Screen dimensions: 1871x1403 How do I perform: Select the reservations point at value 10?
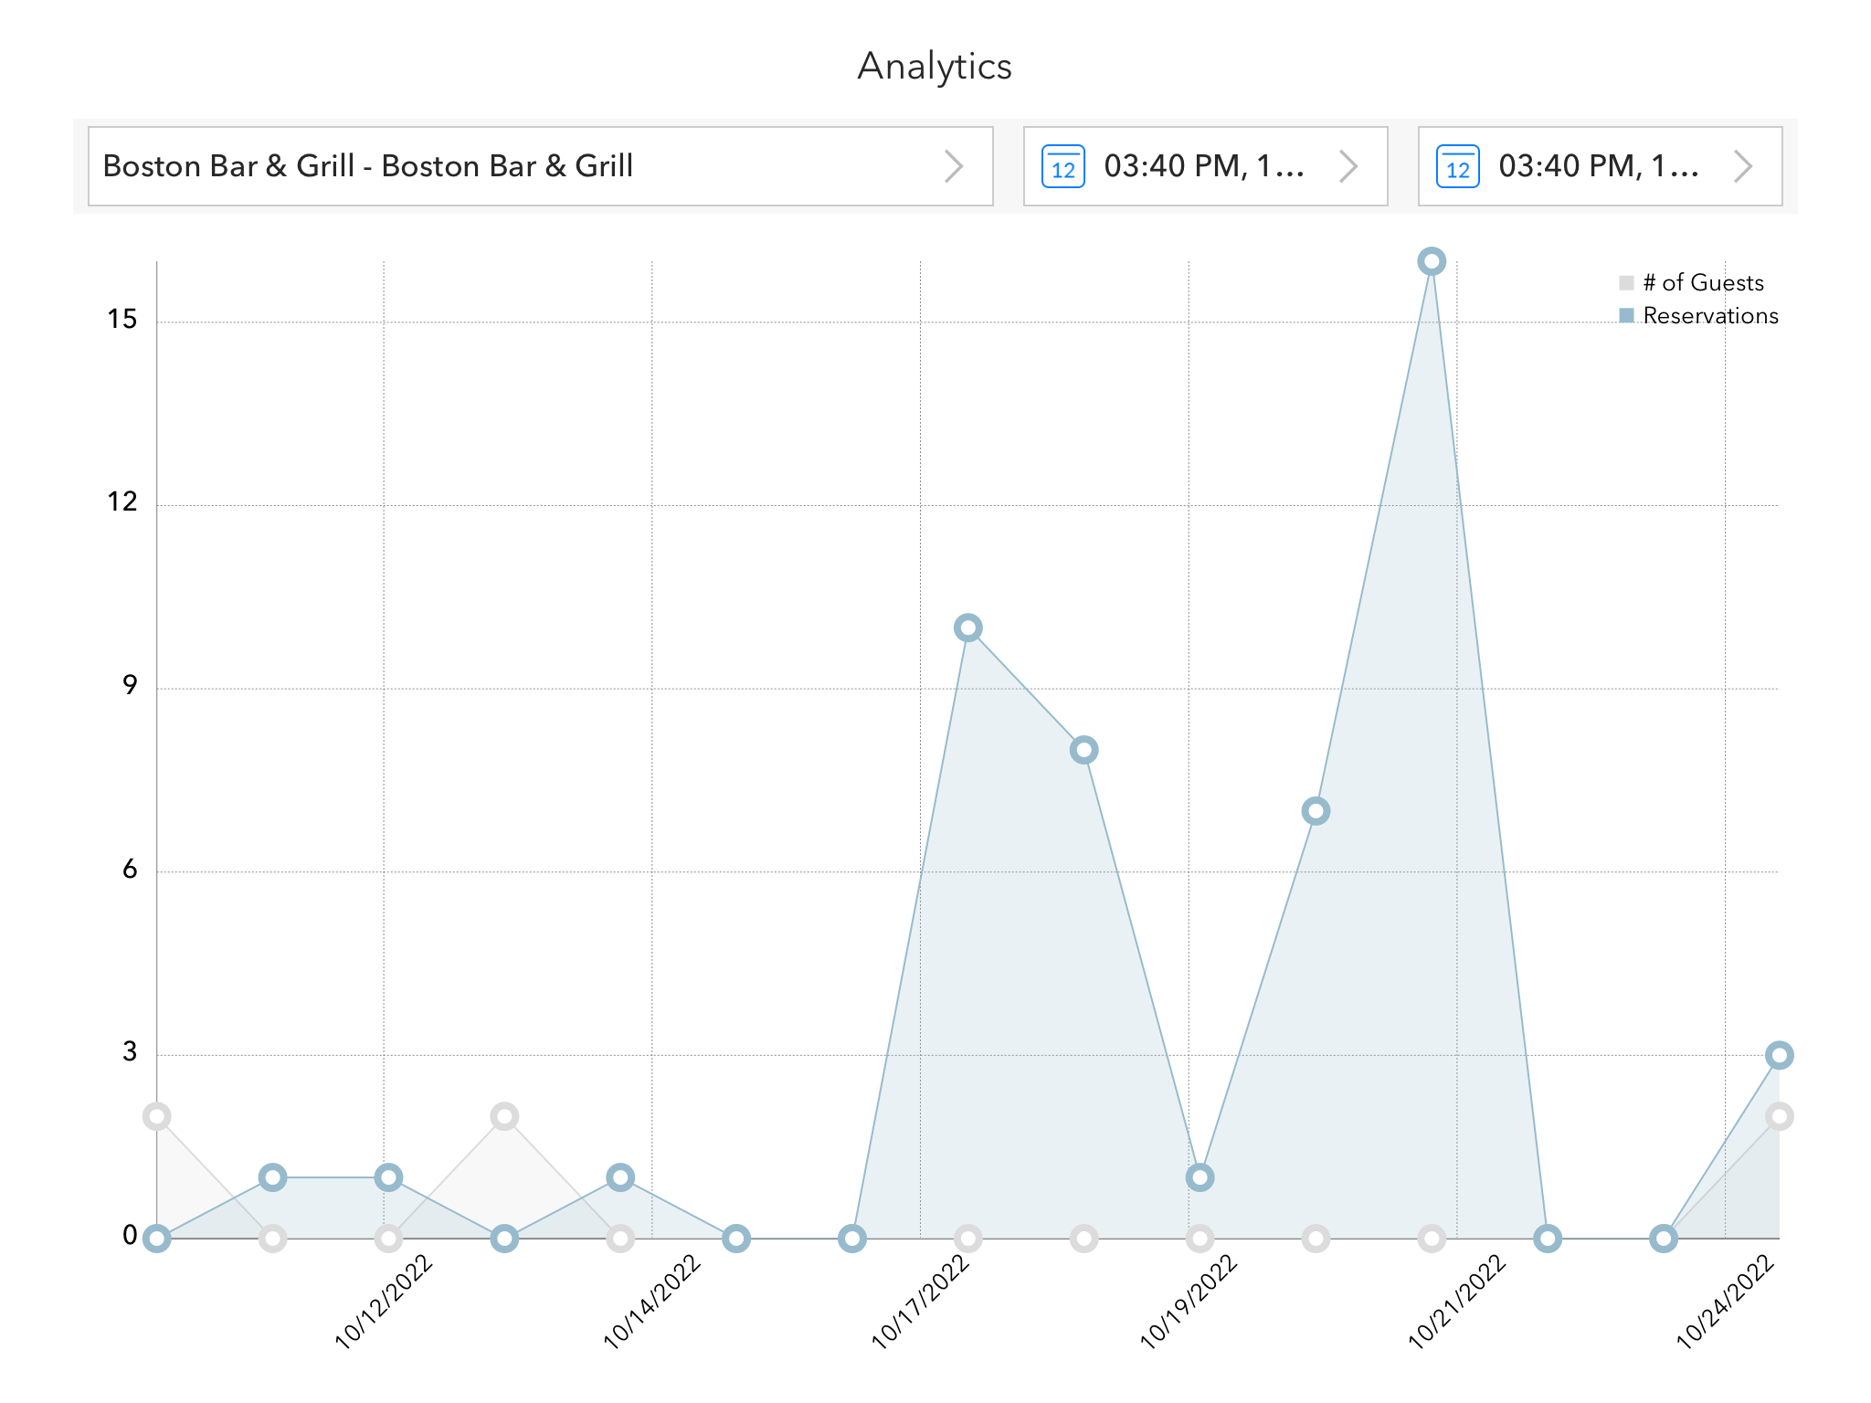click(x=967, y=628)
